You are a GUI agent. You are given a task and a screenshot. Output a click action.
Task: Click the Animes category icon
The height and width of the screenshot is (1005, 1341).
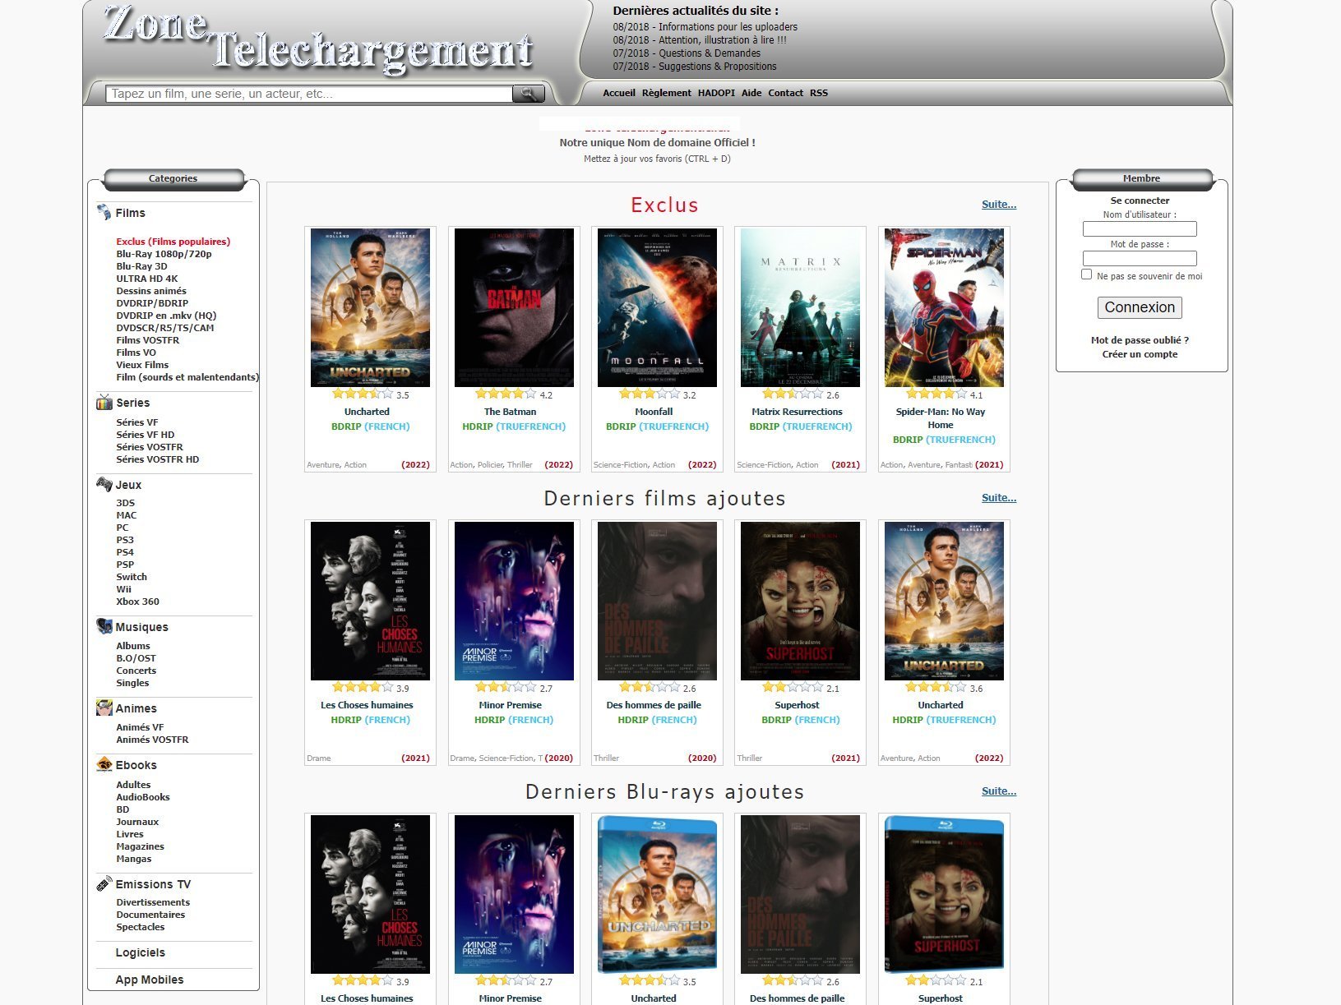(104, 708)
